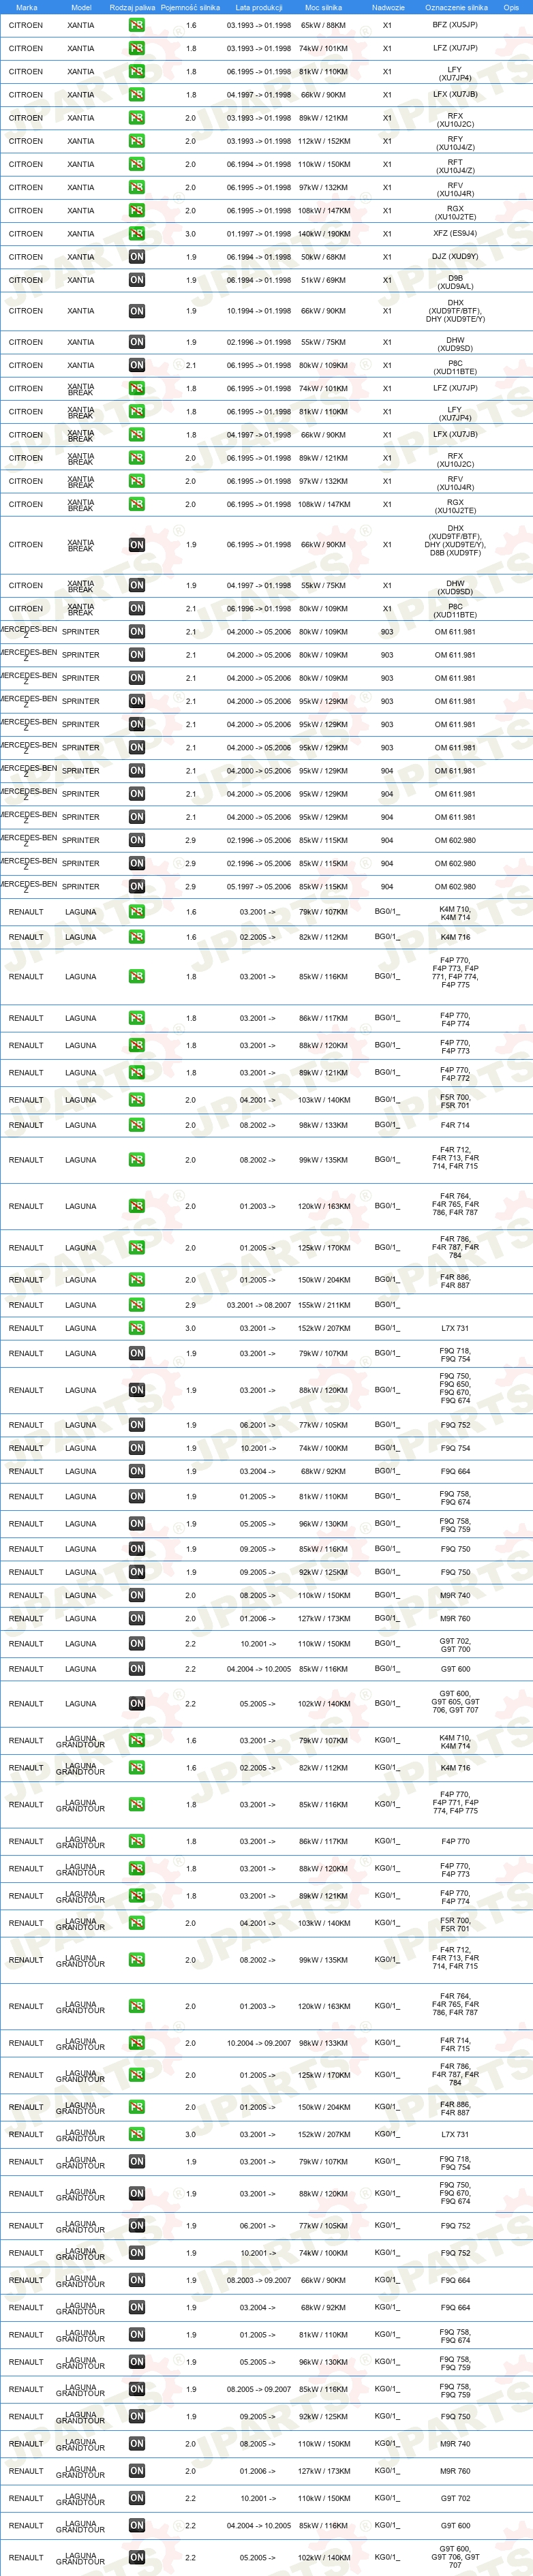Click the Rodzaj paliwa column header
The width and height of the screenshot is (533, 2576).
(x=132, y=7)
